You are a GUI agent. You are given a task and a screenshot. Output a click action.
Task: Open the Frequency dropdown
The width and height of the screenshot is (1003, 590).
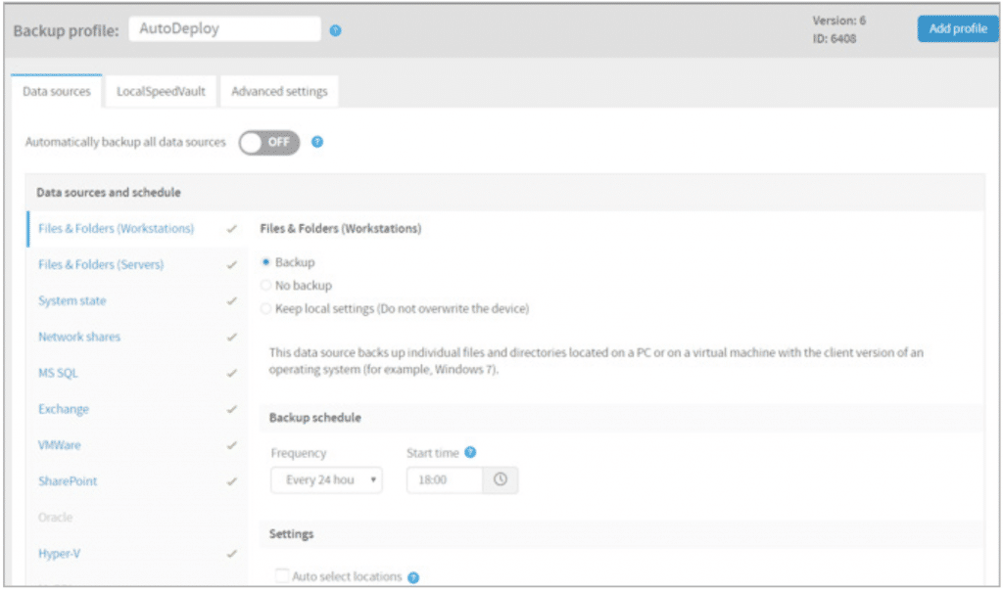(x=326, y=480)
